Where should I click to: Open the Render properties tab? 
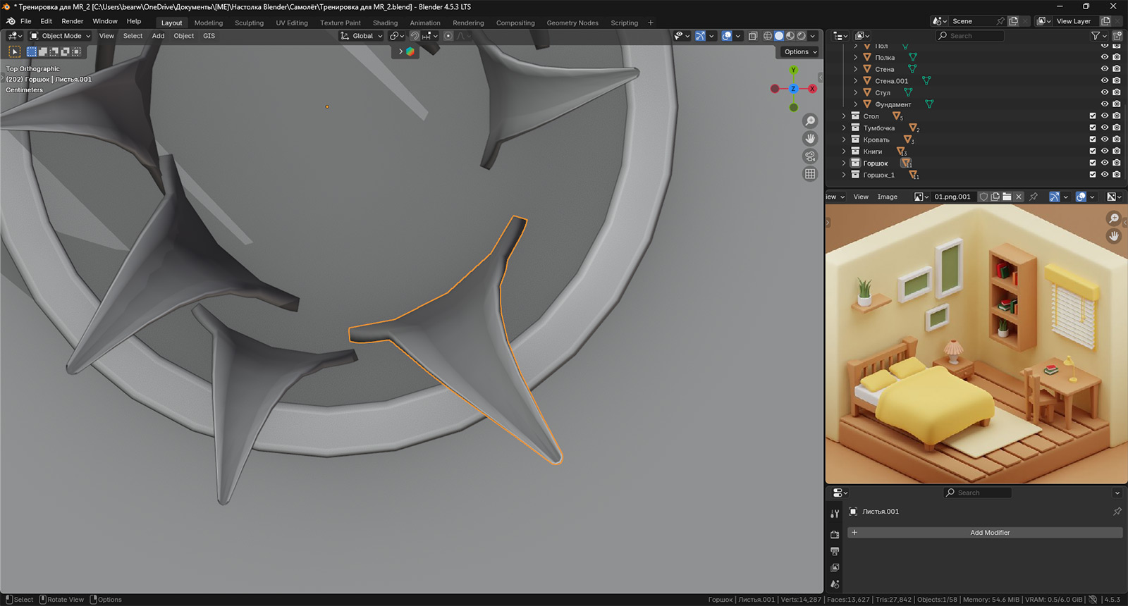[x=835, y=535]
